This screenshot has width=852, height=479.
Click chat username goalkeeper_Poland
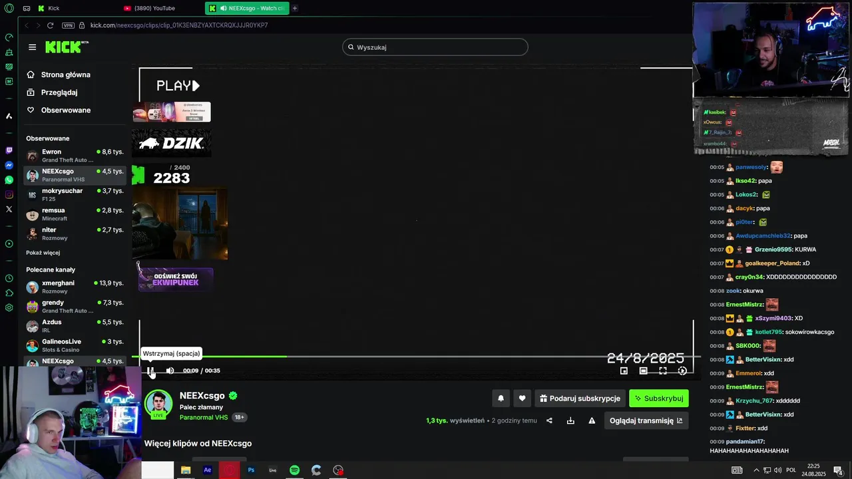(772, 263)
